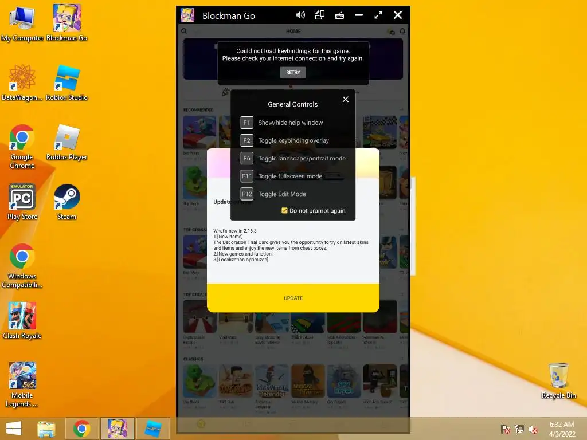Open the network tray icon

pyautogui.click(x=519, y=429)
